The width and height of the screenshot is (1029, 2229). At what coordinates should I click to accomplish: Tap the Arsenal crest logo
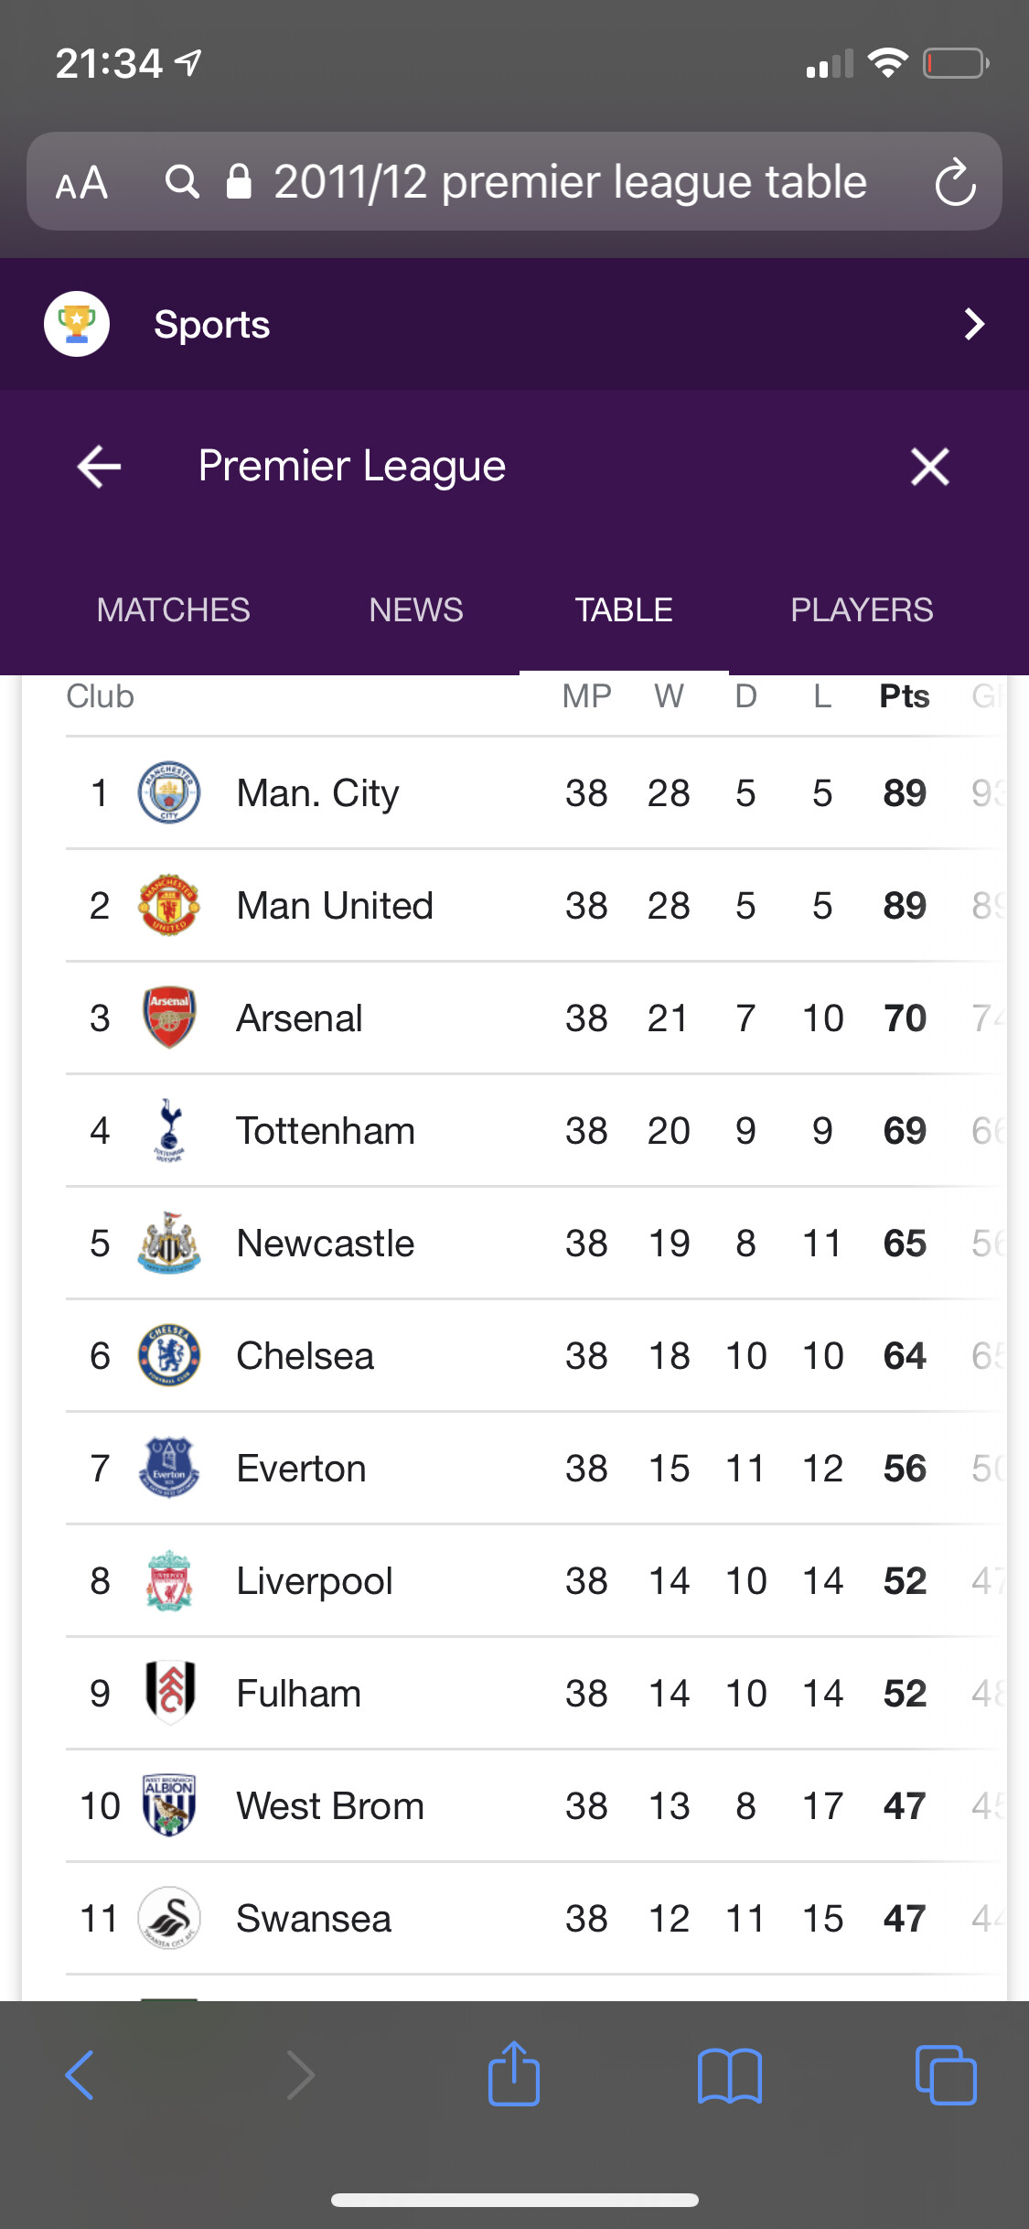click(169, 1018)
